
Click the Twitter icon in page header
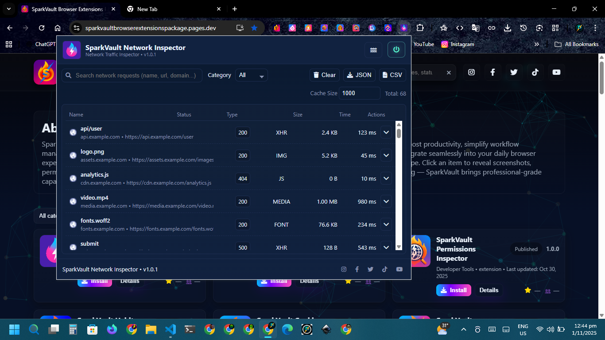(x=514, y=72)
